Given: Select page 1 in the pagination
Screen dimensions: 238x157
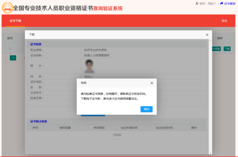Looking at the screenshot, I should coord(13,58).
